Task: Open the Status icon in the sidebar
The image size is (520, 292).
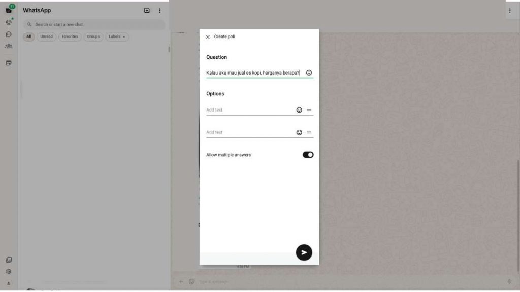Action: (9, 22)
